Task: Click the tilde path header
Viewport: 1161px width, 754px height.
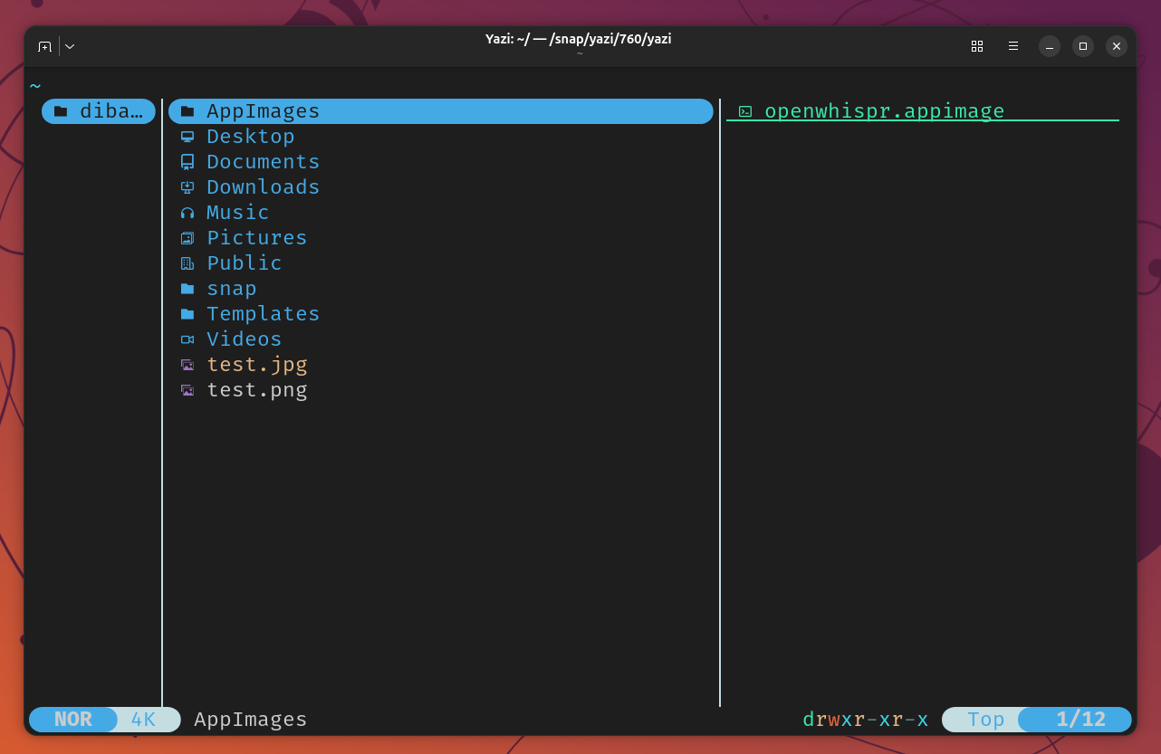Action: pyautogui.click(x=35, y=86)
